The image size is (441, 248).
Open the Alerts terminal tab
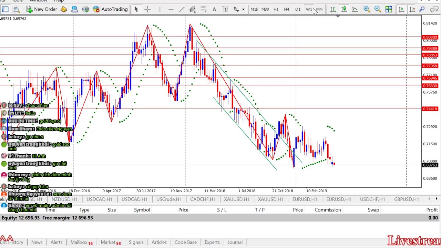pyautogui.click(x=57, y=242)
